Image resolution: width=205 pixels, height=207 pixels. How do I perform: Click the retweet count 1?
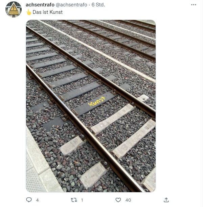pos(82,200)
